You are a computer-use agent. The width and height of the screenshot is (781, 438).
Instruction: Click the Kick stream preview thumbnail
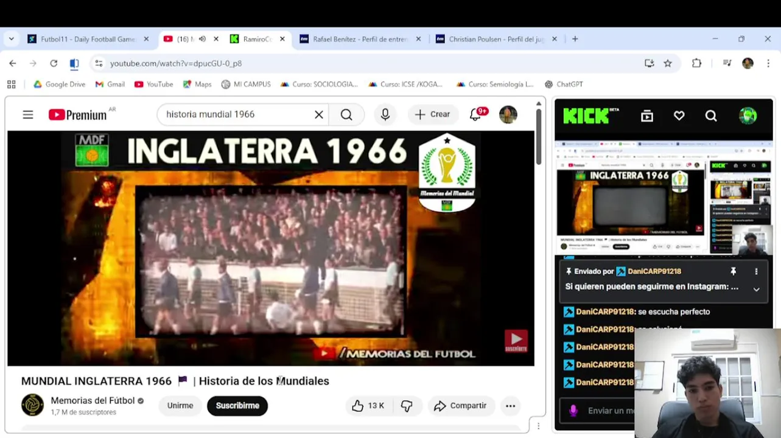tap(664, 198)
